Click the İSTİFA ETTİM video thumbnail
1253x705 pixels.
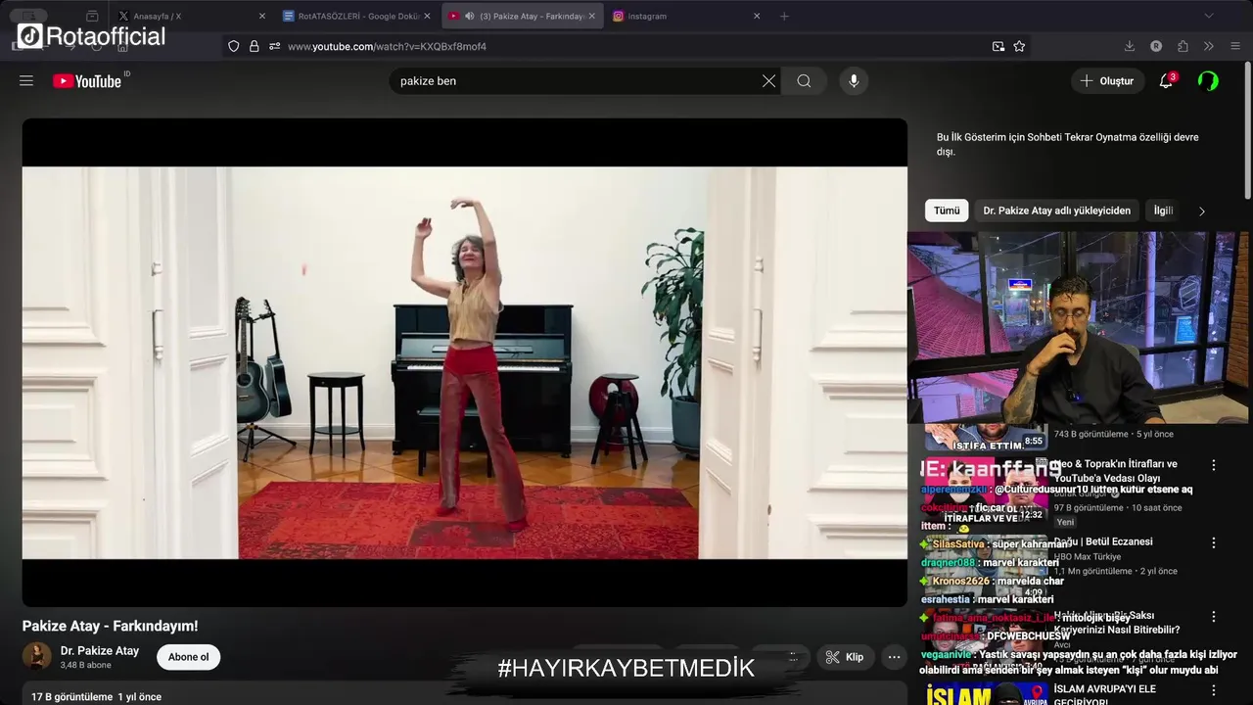pyautogui.click(x=985, y=437)
